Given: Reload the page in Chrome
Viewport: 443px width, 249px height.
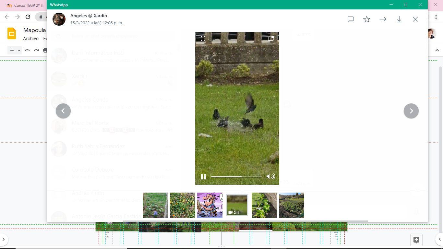Looking at the screenshot, I should tap(28, 17).
